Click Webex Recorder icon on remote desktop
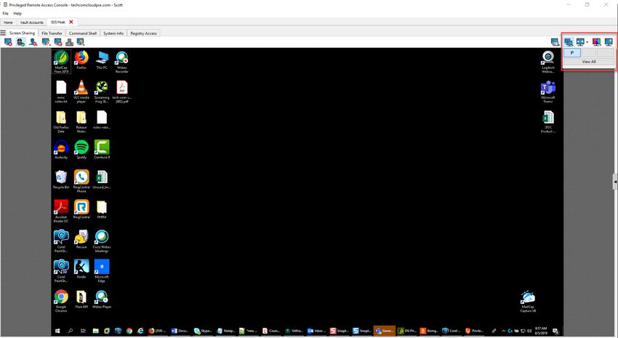The image size is (618, 338). (122, 62)
